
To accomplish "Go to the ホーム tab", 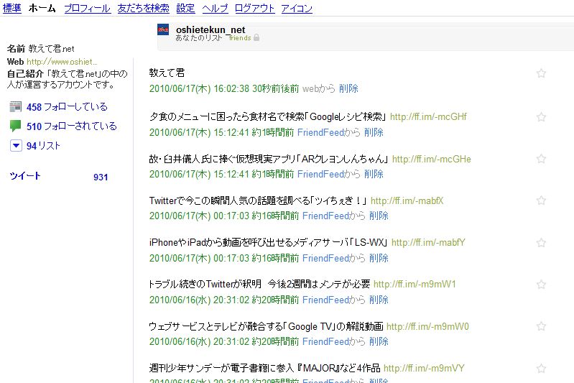I will click(42, 8).
